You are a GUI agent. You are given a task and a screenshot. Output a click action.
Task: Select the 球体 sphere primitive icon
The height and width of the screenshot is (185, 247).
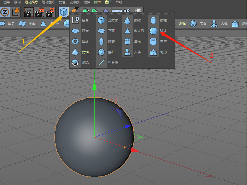(x=153, y=31)
